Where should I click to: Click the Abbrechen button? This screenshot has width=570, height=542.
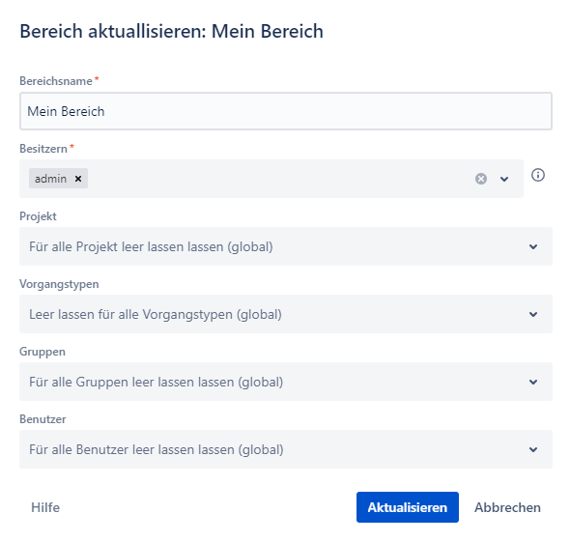coord(507,507)
